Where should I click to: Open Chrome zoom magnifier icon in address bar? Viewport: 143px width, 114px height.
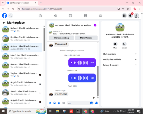pyautogui.click(x=123, y=9)
